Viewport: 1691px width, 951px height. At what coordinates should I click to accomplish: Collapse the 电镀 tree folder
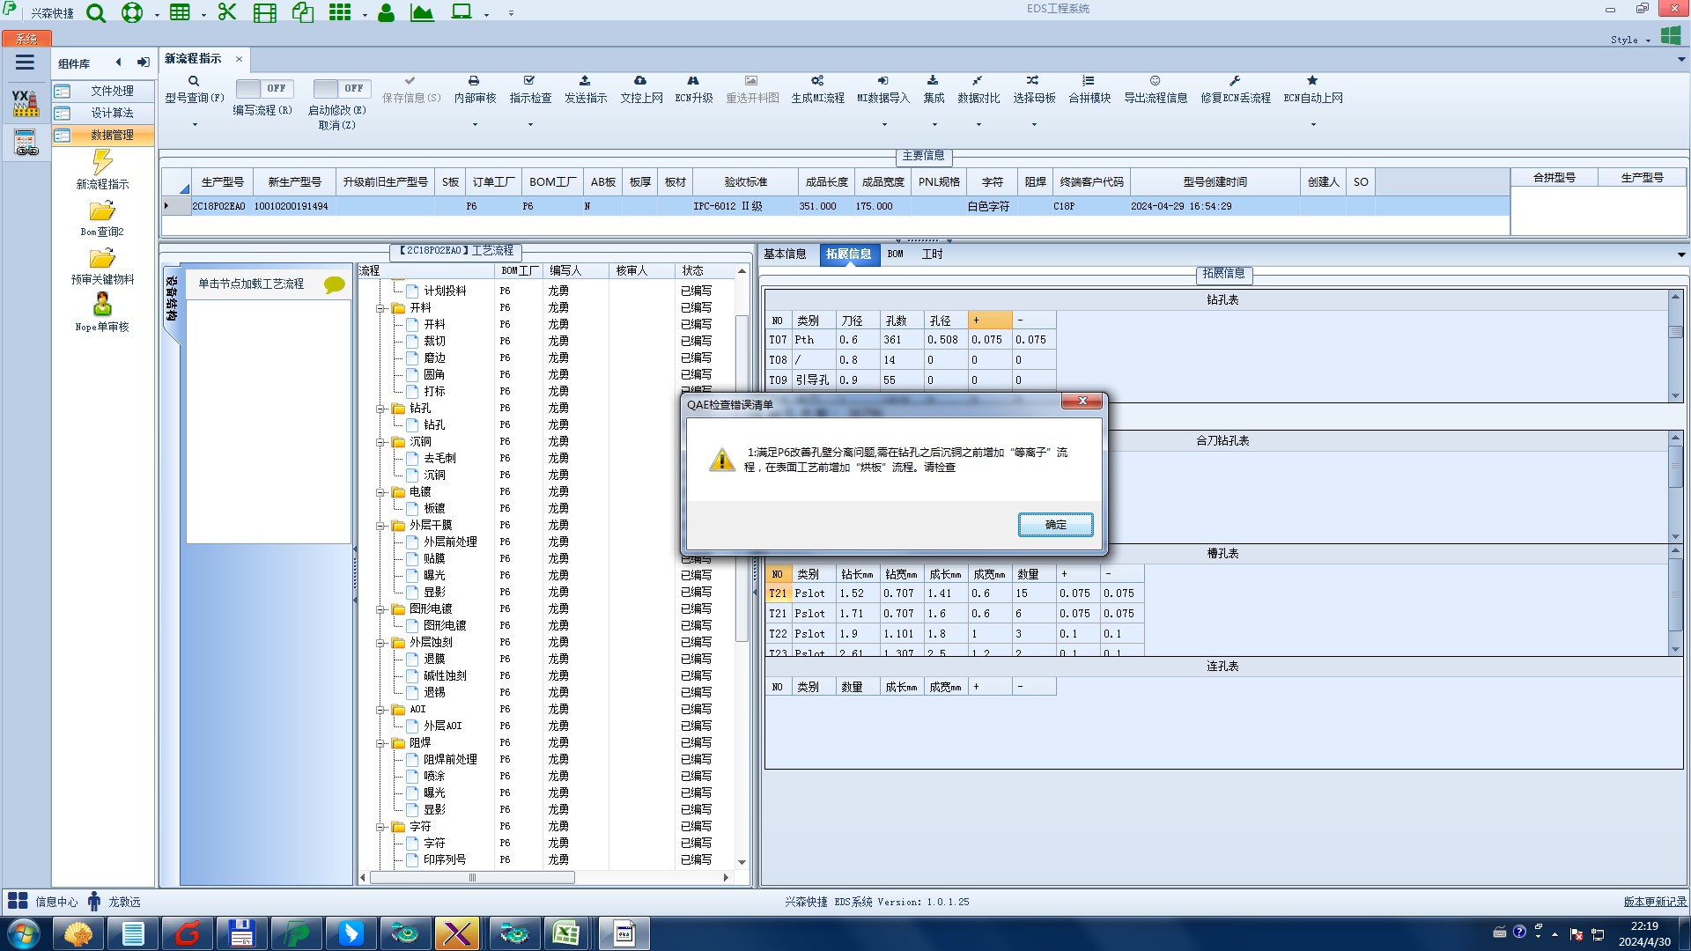tap(380, 492)
